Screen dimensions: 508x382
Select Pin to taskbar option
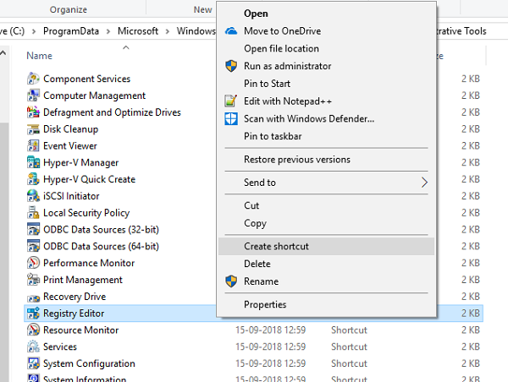pyautogui.click(x=273, y=136)
